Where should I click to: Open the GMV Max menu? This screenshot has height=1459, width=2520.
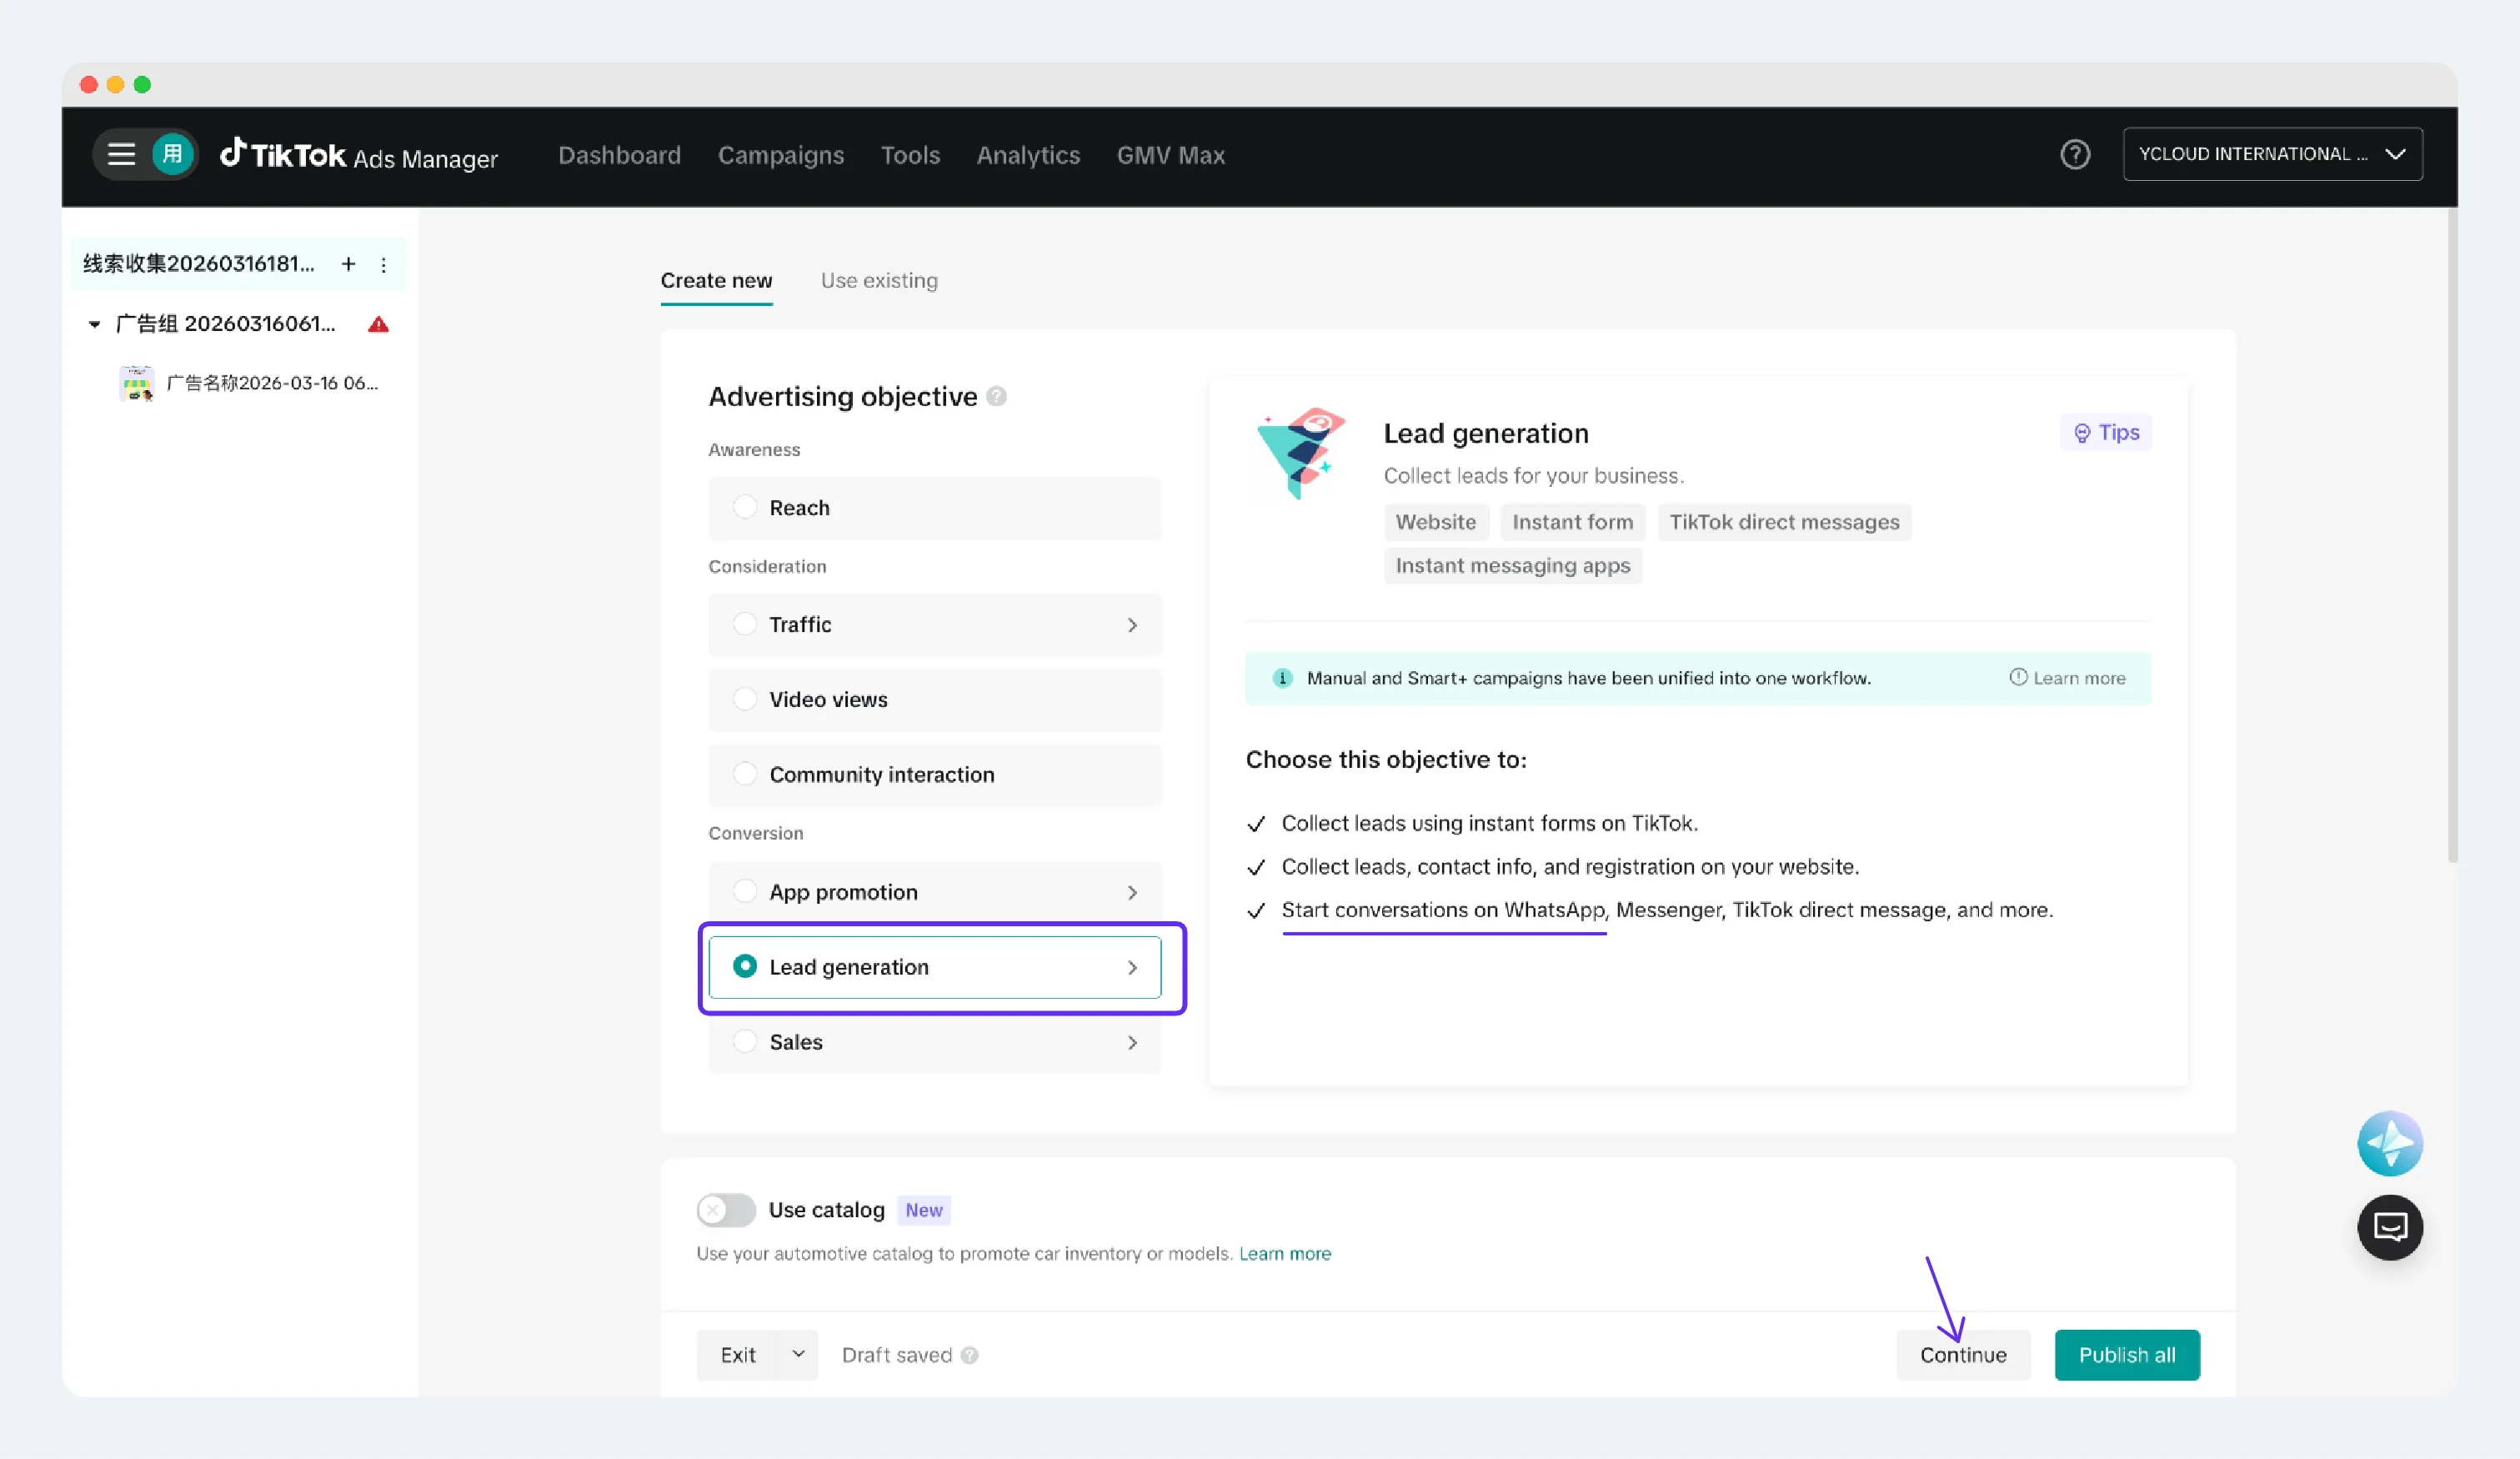[x=1170, y=155]
